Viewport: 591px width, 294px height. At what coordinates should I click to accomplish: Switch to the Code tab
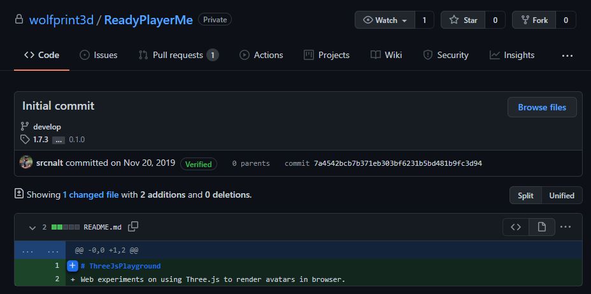[41, 55]
